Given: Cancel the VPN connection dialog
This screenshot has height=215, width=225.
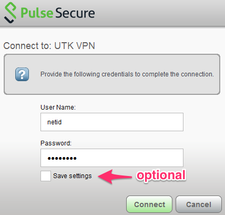Looking at the screenshot, I should pos(199,204).
